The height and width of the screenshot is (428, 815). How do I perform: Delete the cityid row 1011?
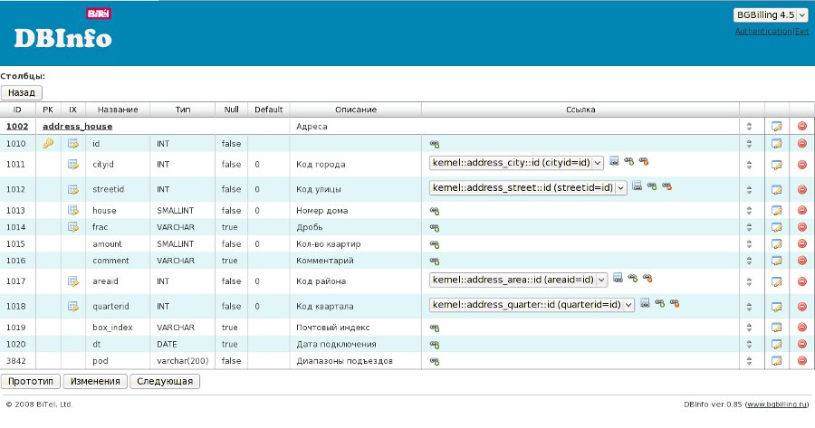point(802,165)
